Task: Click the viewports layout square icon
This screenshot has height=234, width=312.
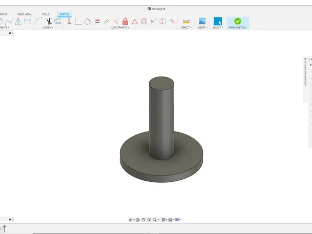Action: click(x=170, y=220)
